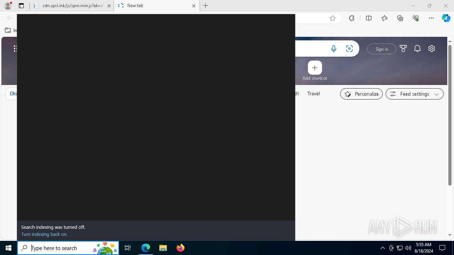Open the Extensions puzzle icon
Screen dimensions: 454x255
click(x=351, y=18)
